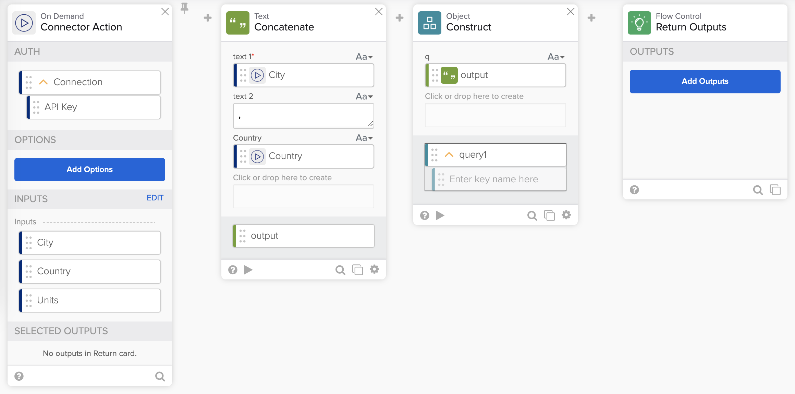Open settings gear on Concatenate card

[x=375, y=270]
